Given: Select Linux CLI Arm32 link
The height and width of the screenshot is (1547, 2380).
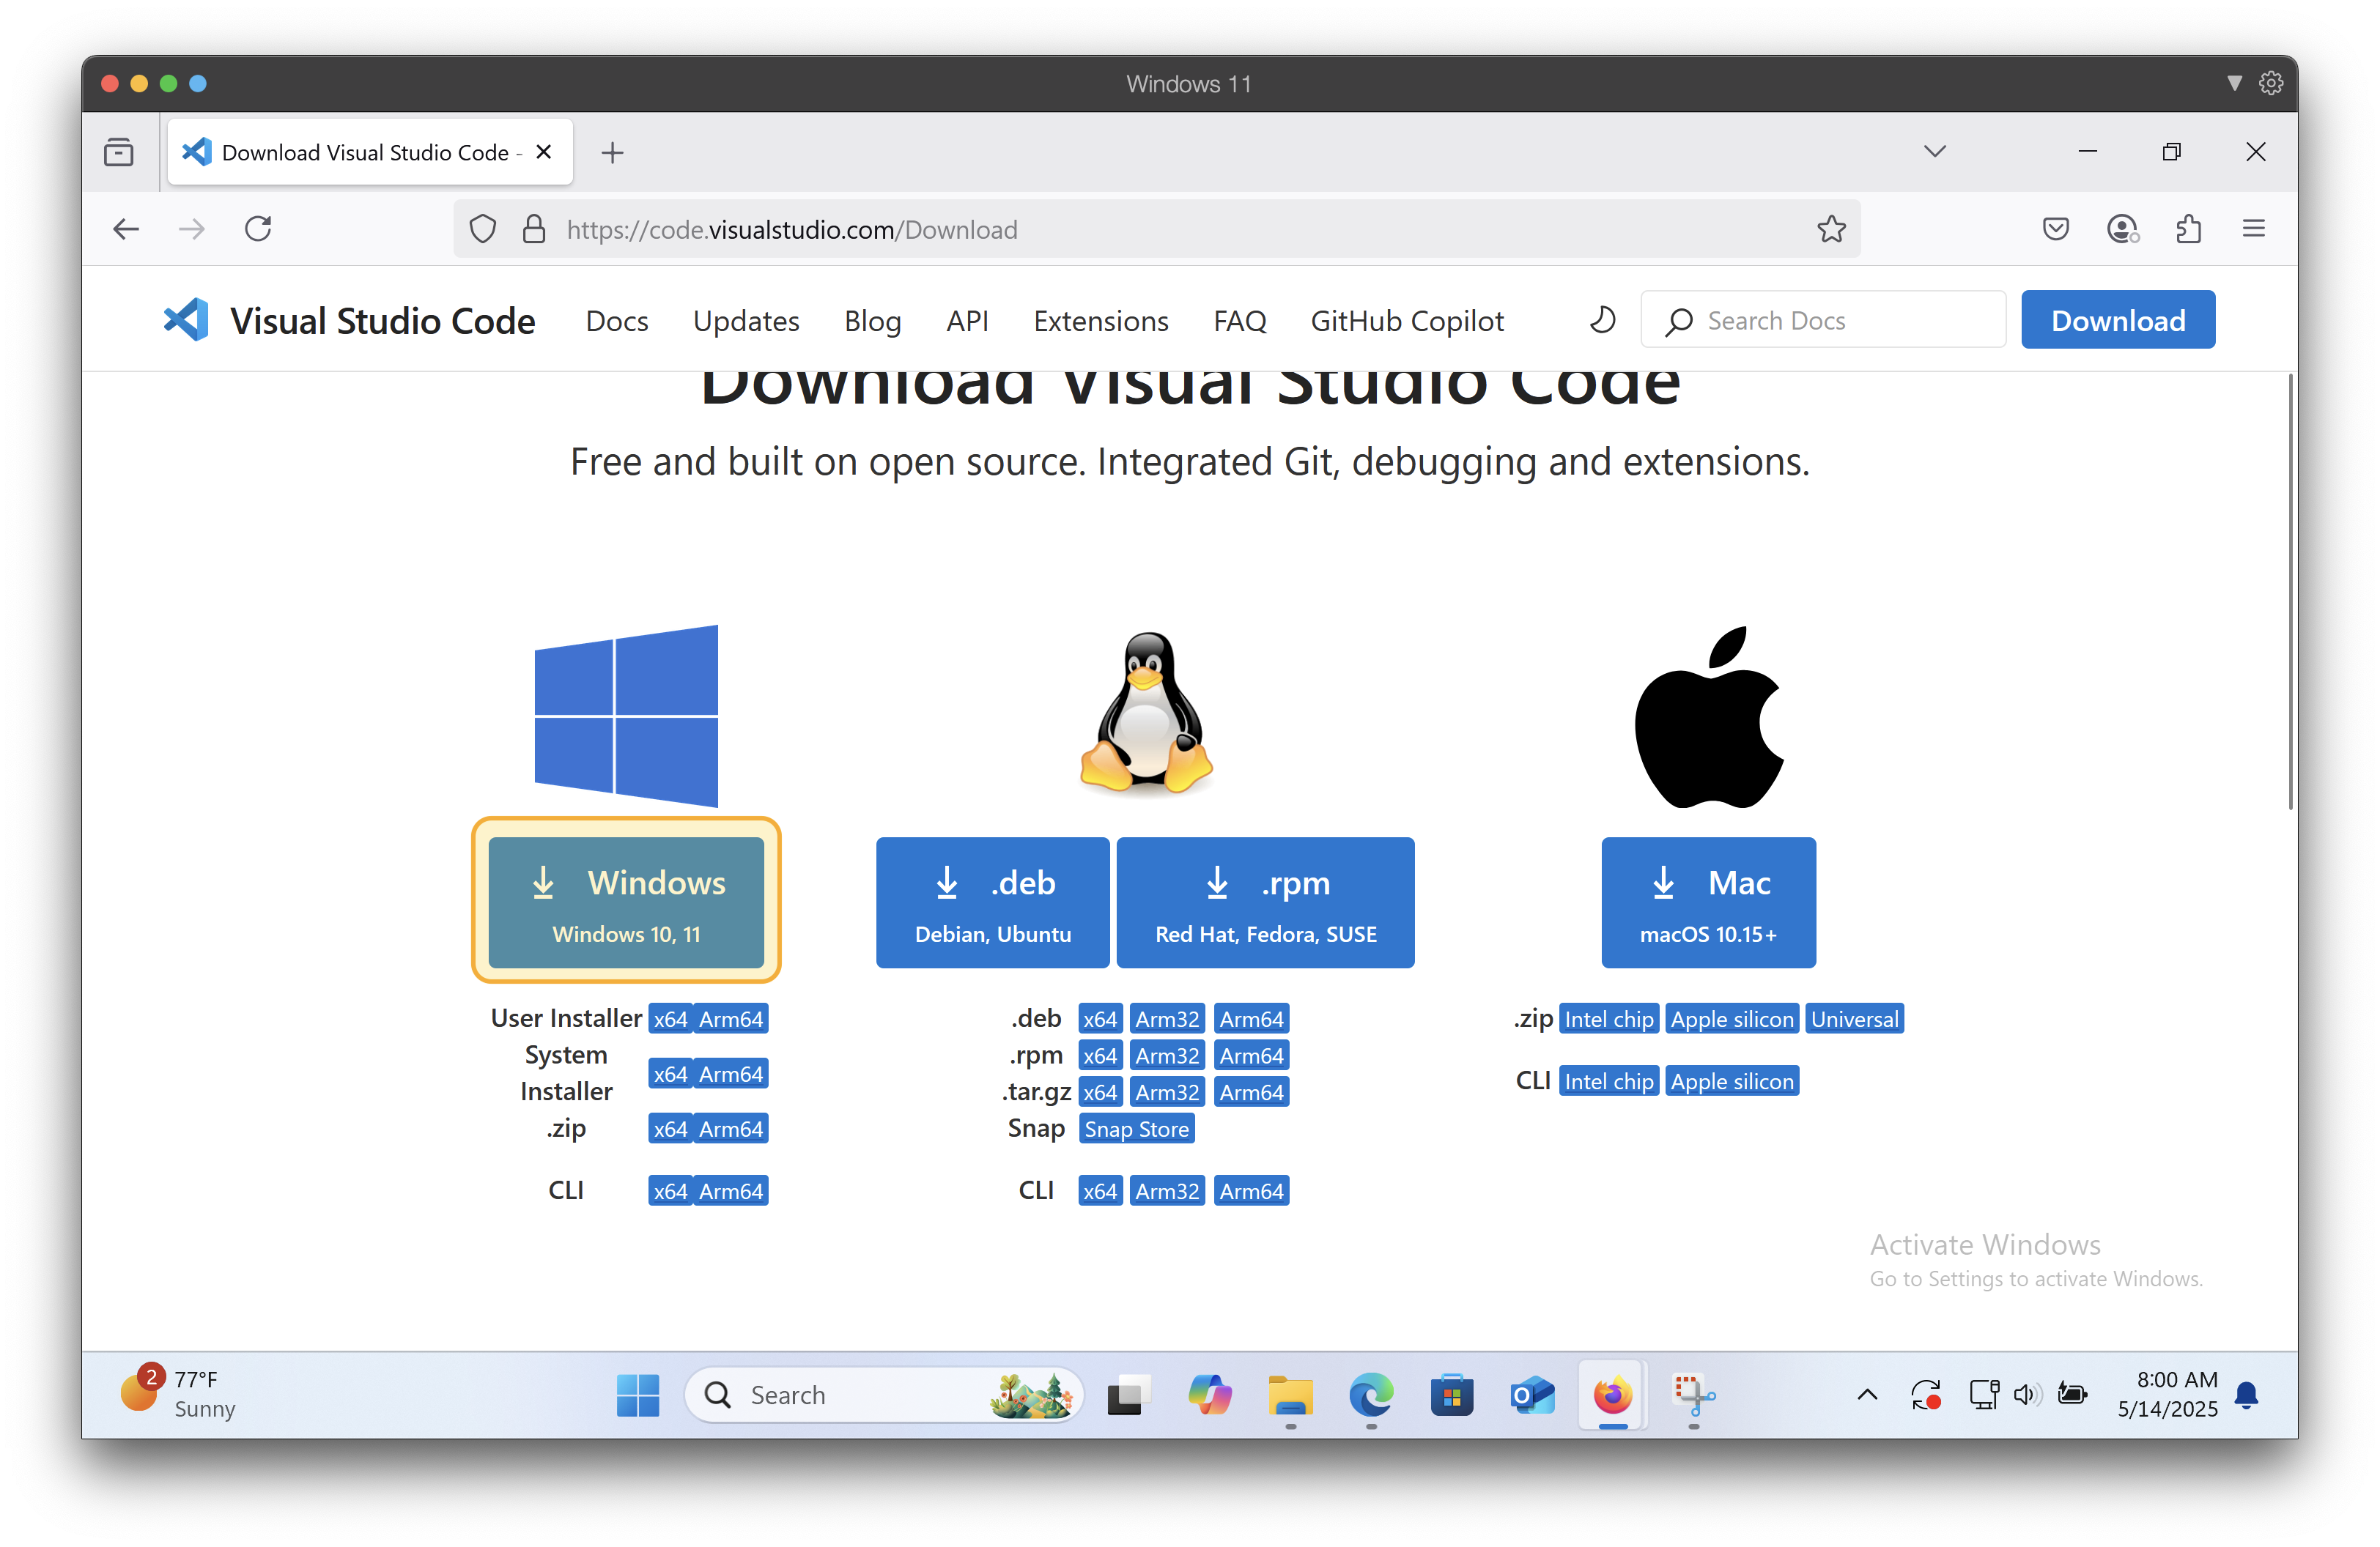Looking at the screenshot, I should (x=1167, y=1190).
